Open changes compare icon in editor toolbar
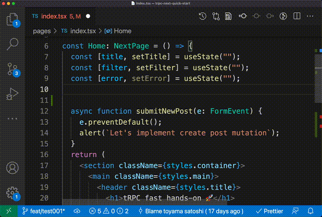The height and width of the screenshot is (217, 322). click(x=216, y=16)
